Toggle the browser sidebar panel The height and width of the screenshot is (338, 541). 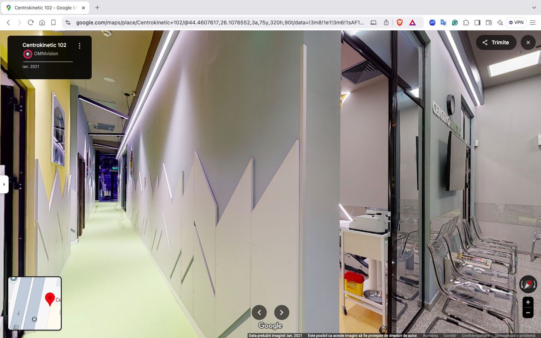pyautogui.click(x=477, y=23)
